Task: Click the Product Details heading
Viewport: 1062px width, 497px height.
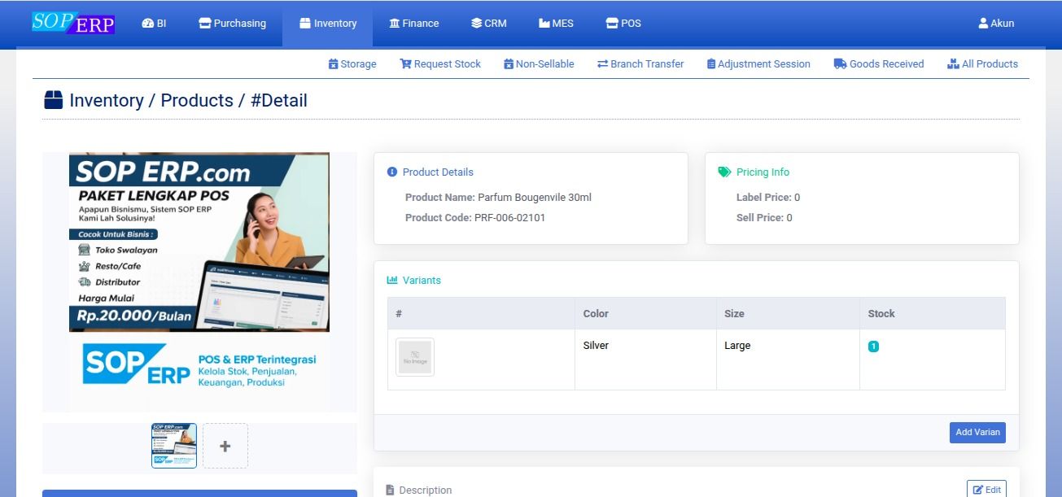Action: click(x=438, y=172)
